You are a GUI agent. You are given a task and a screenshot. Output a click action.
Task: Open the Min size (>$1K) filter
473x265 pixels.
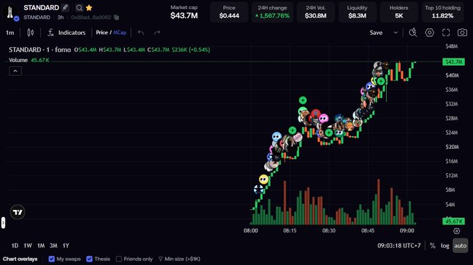[x=179, y=259]
